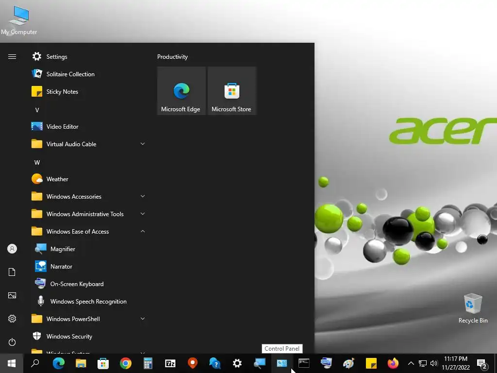Open Windows Security
497x373 pixels.
coord(88,336)
